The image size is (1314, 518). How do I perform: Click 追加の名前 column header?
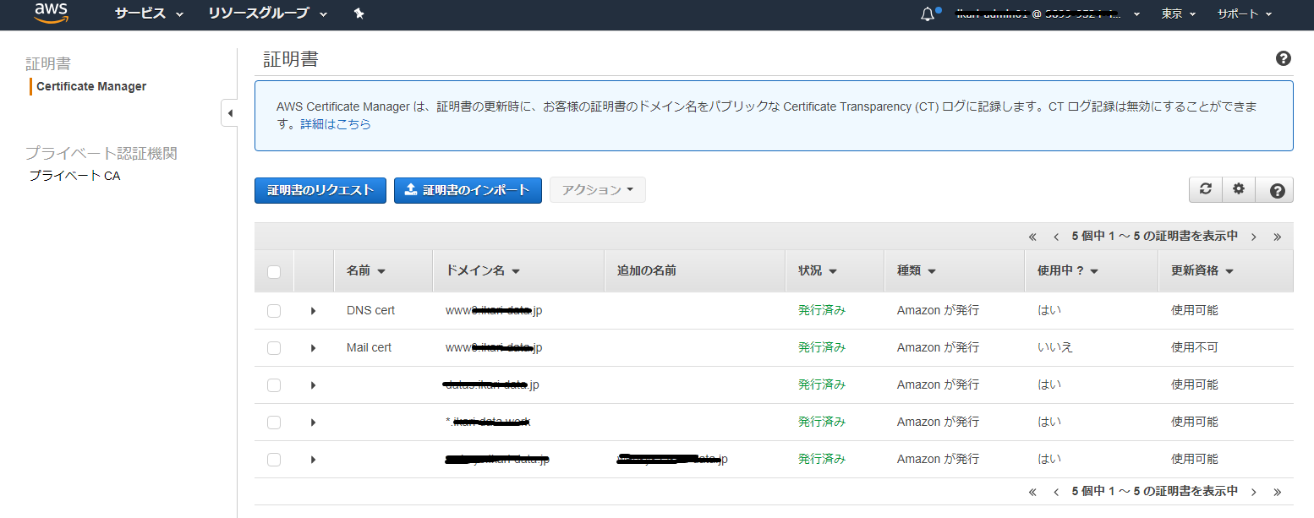[x=646, y=271]
